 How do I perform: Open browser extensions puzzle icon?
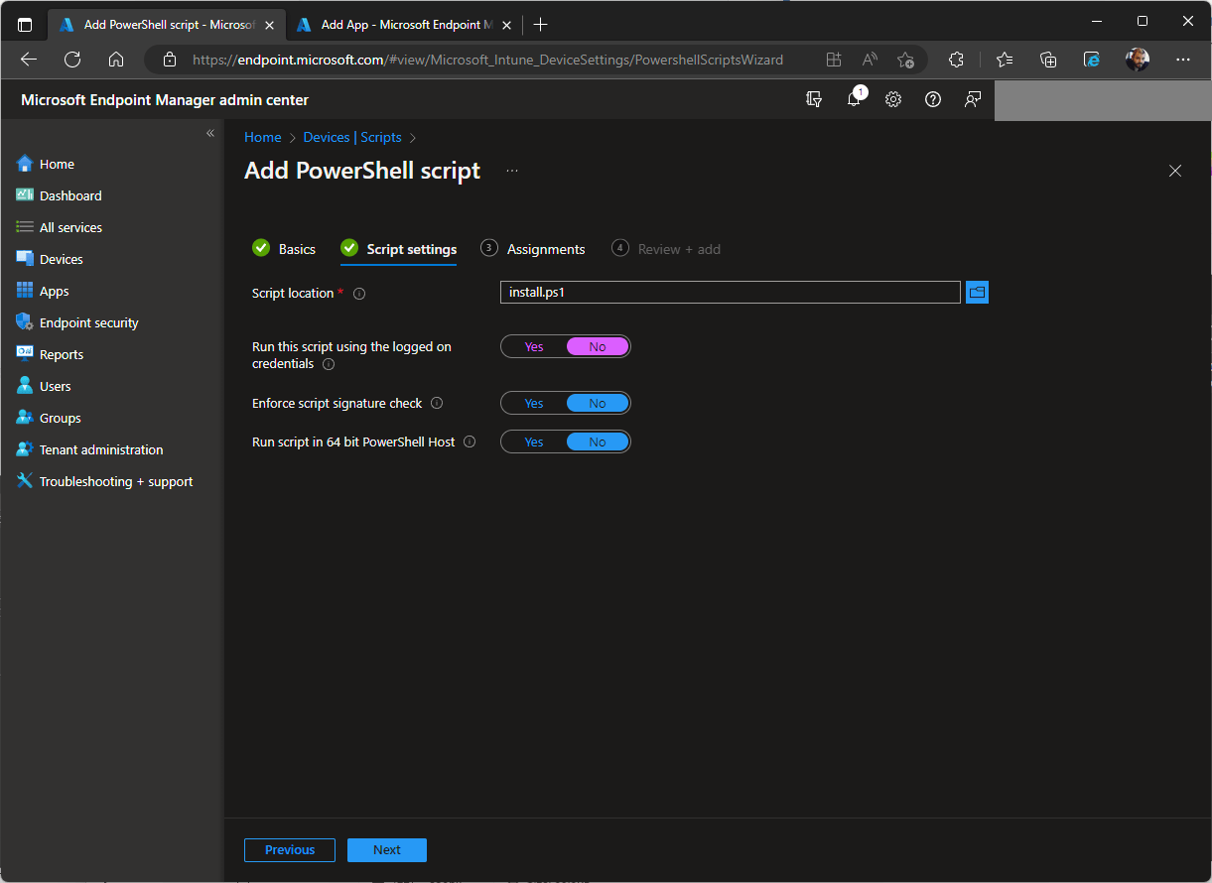pos(956,60)
